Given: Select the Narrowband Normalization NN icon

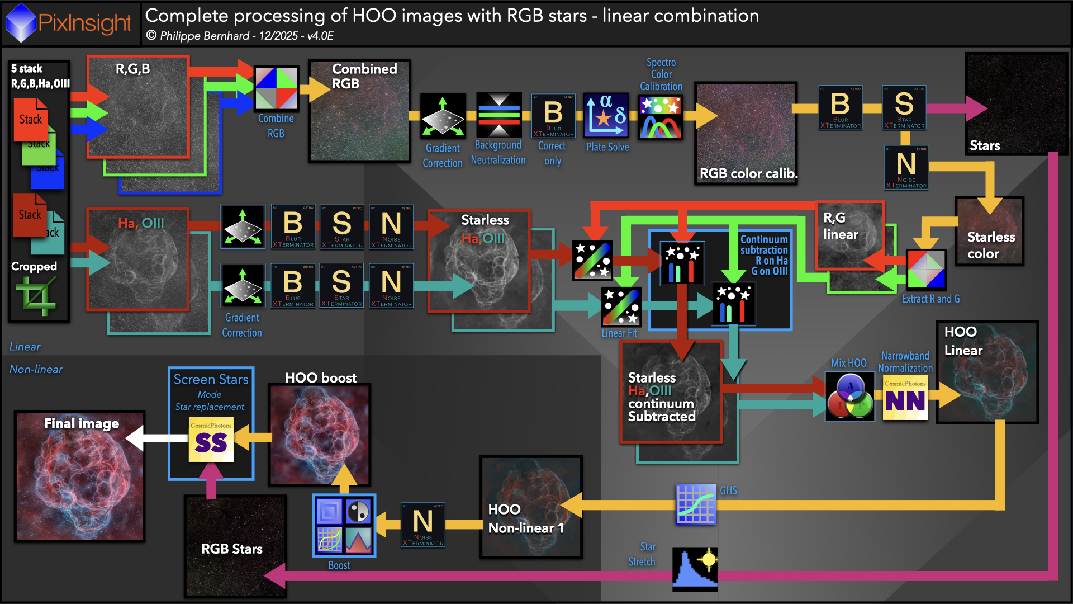Looking at the screenshot, I should (905, 399).
